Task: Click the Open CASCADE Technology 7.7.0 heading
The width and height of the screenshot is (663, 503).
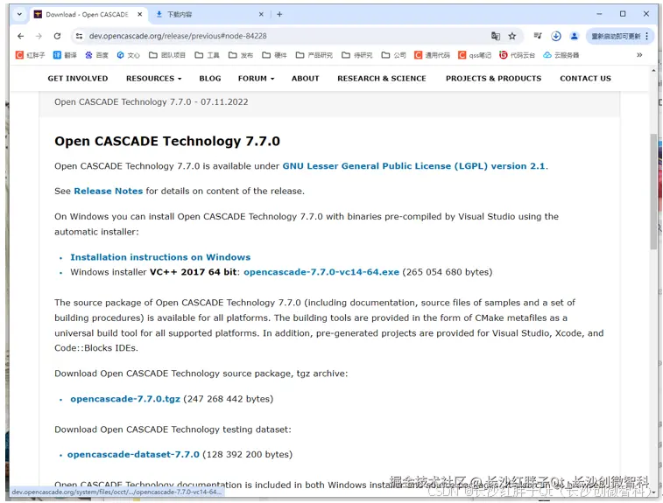Action: click(167, 141)
